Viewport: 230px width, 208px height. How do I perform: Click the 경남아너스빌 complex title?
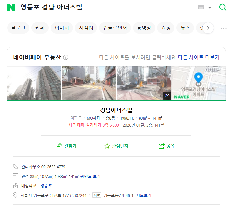(x=116, y=110)
